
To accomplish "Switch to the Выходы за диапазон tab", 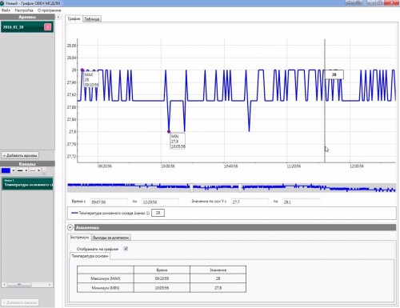I will [111, 238].
